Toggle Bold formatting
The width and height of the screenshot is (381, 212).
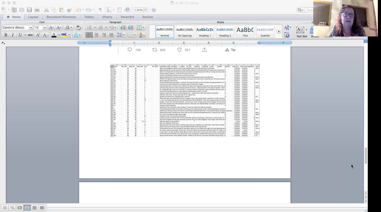[x=6, y=35]
